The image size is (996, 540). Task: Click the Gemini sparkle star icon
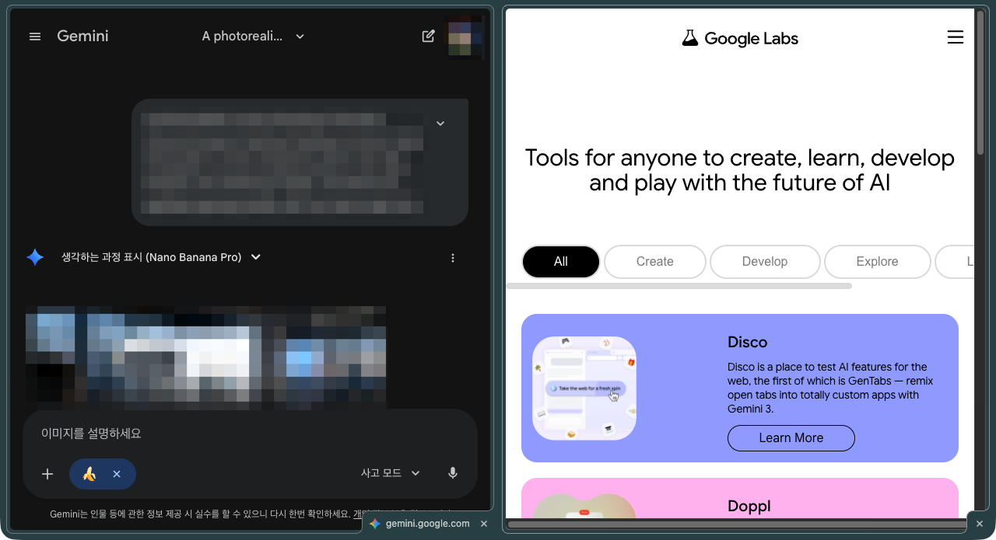(35, 257)
